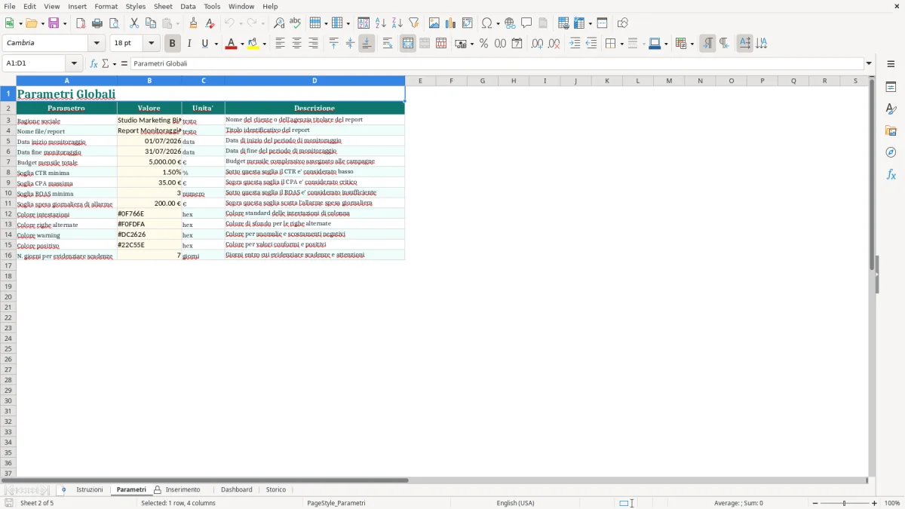Toggle bold formatting

[173, 44]
